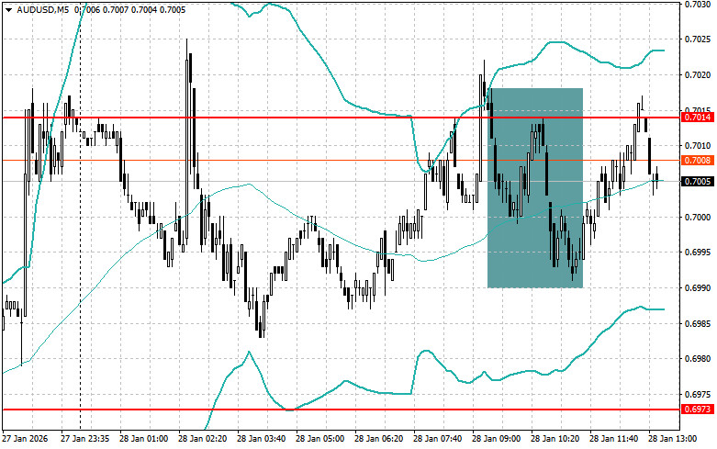This screenshot has width=717, height=449.
Task: Click the OHLC values 0.7006 0.7007 0.7004 0.7005
Action: 129,9
